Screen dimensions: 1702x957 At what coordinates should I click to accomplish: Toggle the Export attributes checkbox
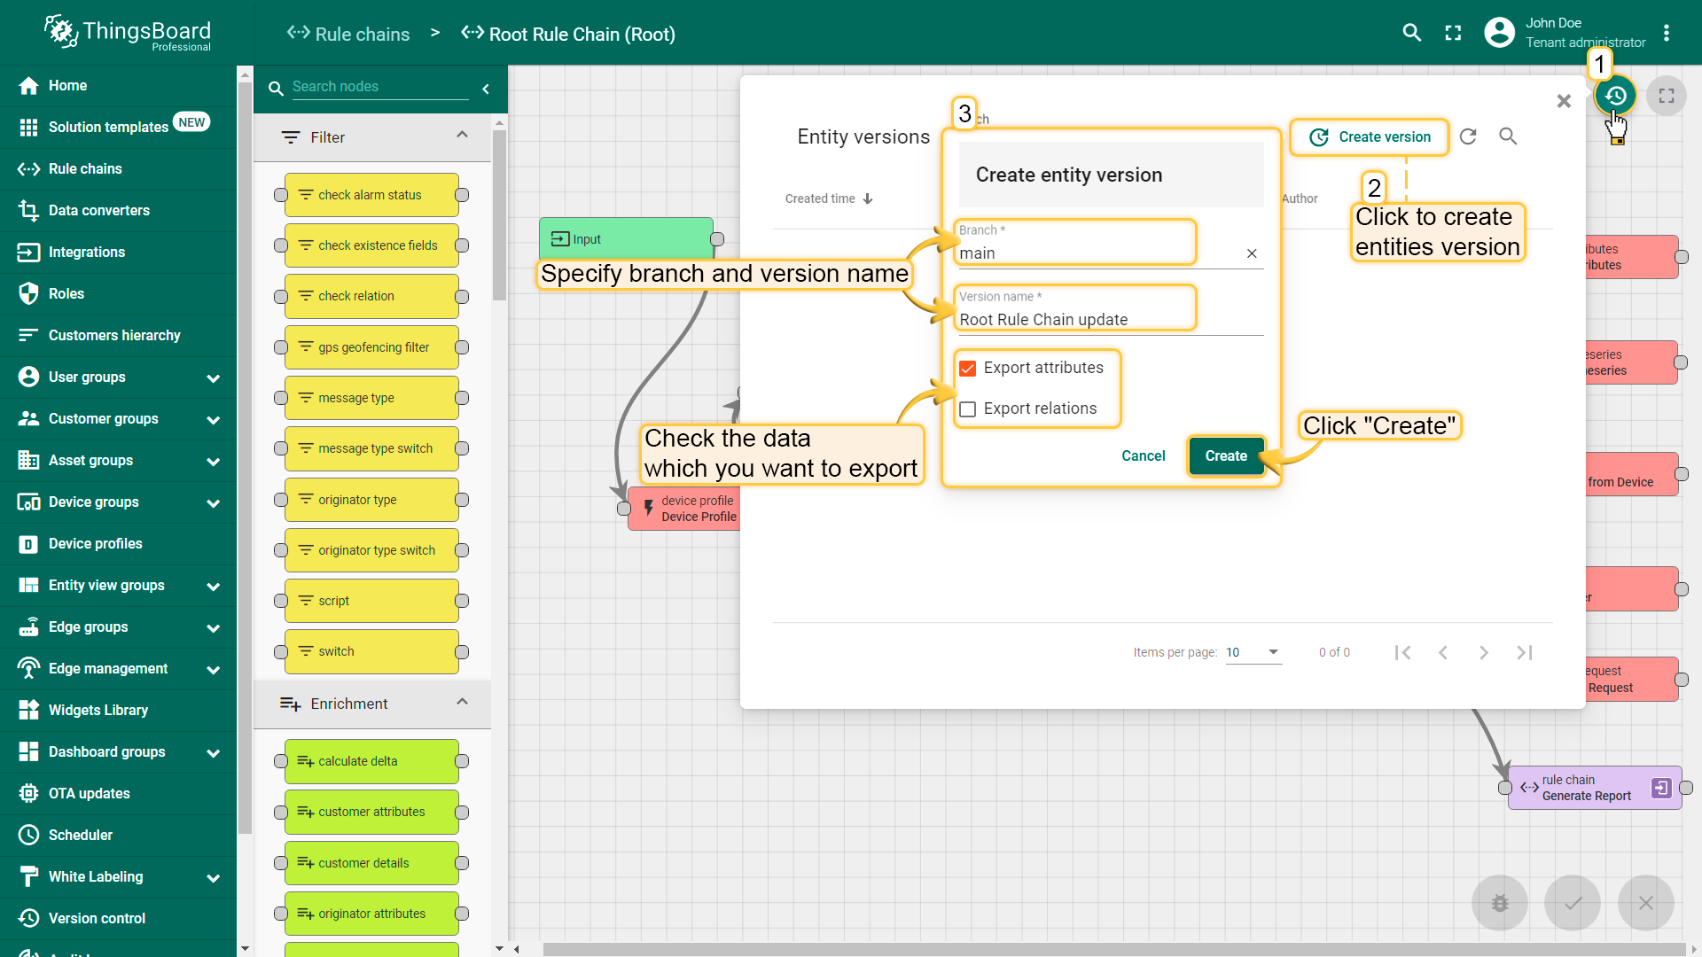(x=968, y=369)
